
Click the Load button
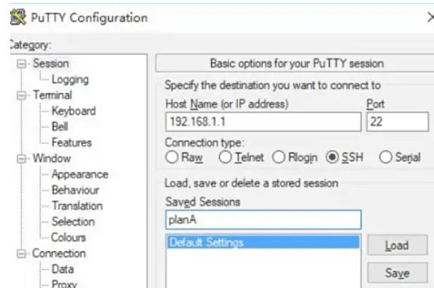(397, 245)
